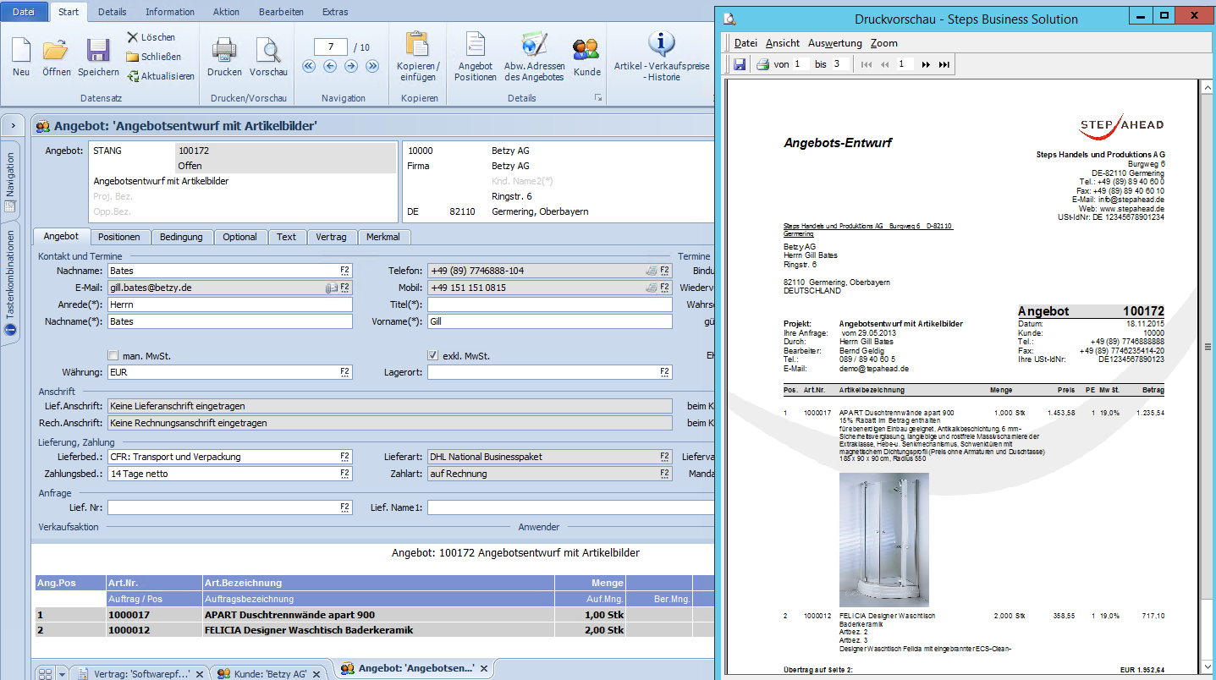This screenshot has height=680, width=1216.
Task: Open the window list dropdown arrow
Action: (63, 673)
